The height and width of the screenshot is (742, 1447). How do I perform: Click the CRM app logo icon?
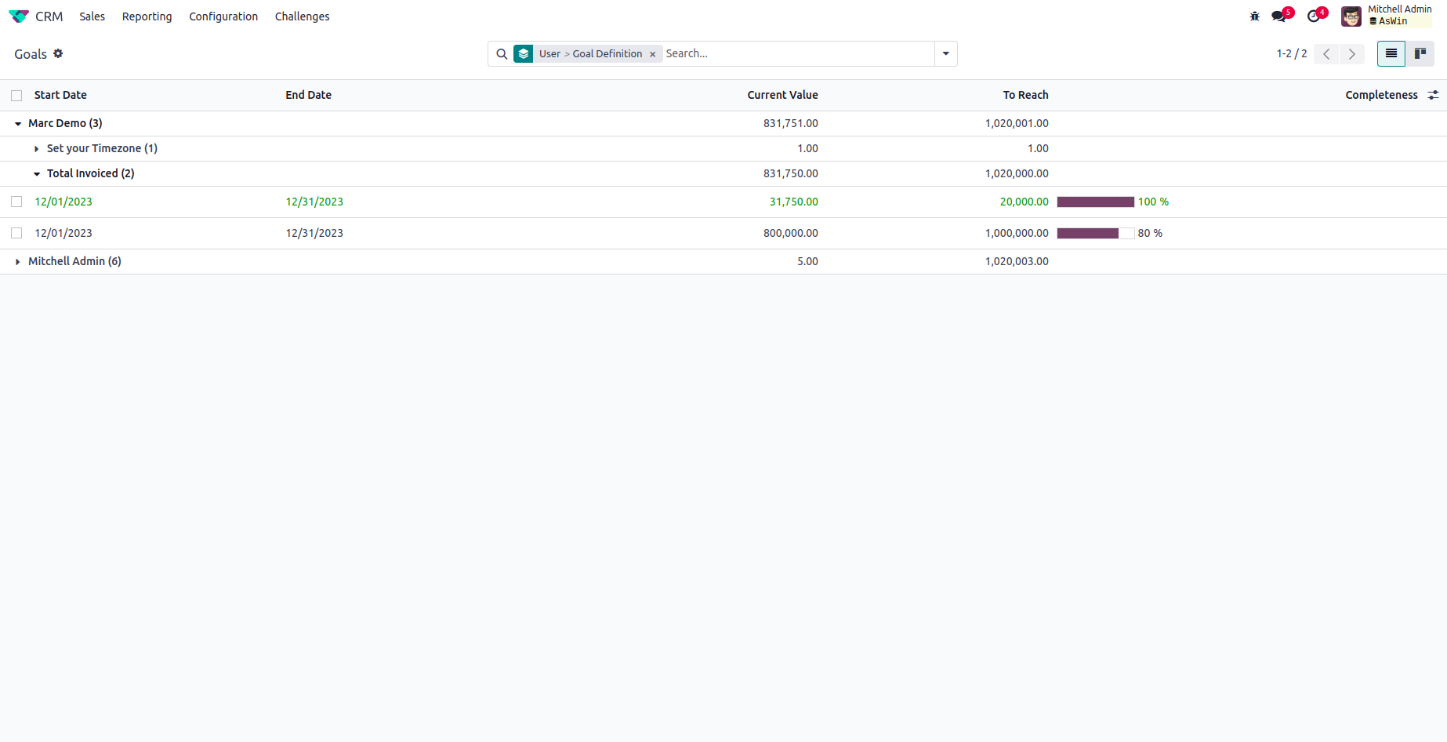point(19,16)
